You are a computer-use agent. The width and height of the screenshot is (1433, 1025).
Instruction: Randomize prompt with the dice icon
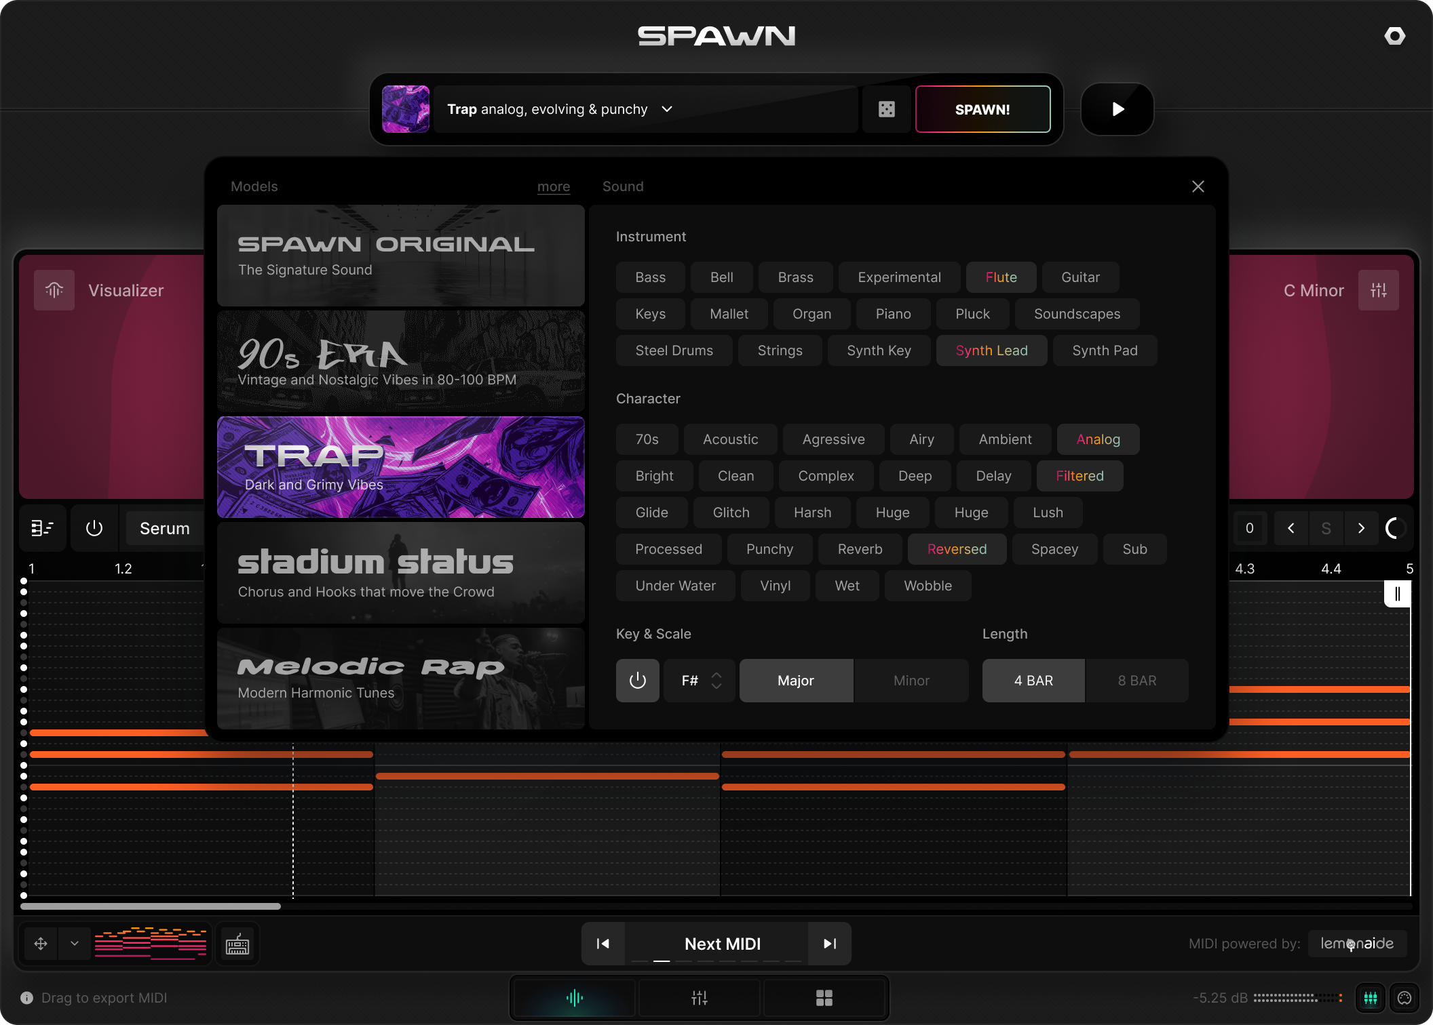[886, 109]
